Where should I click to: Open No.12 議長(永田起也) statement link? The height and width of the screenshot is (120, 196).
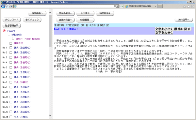22,102
